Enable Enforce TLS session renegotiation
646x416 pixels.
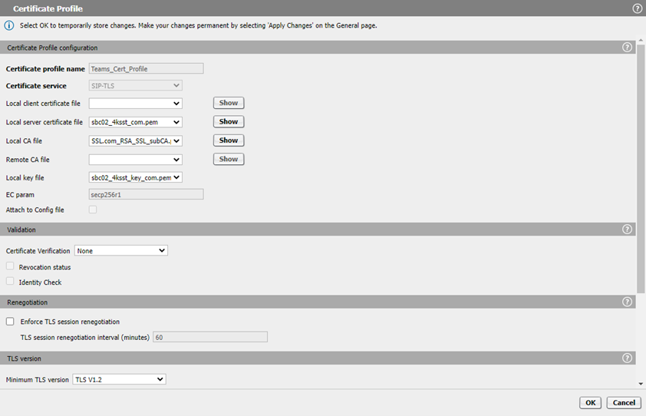coord(10,321)
